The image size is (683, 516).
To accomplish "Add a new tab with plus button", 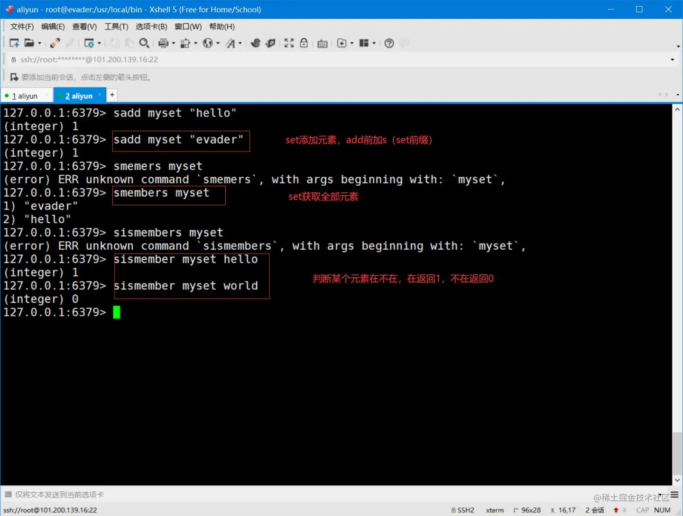I will point(112,95).
